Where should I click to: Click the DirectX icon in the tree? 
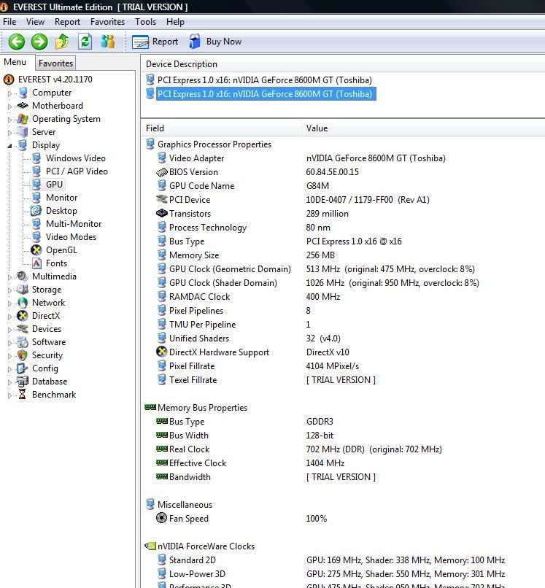(x=23, y=316)
